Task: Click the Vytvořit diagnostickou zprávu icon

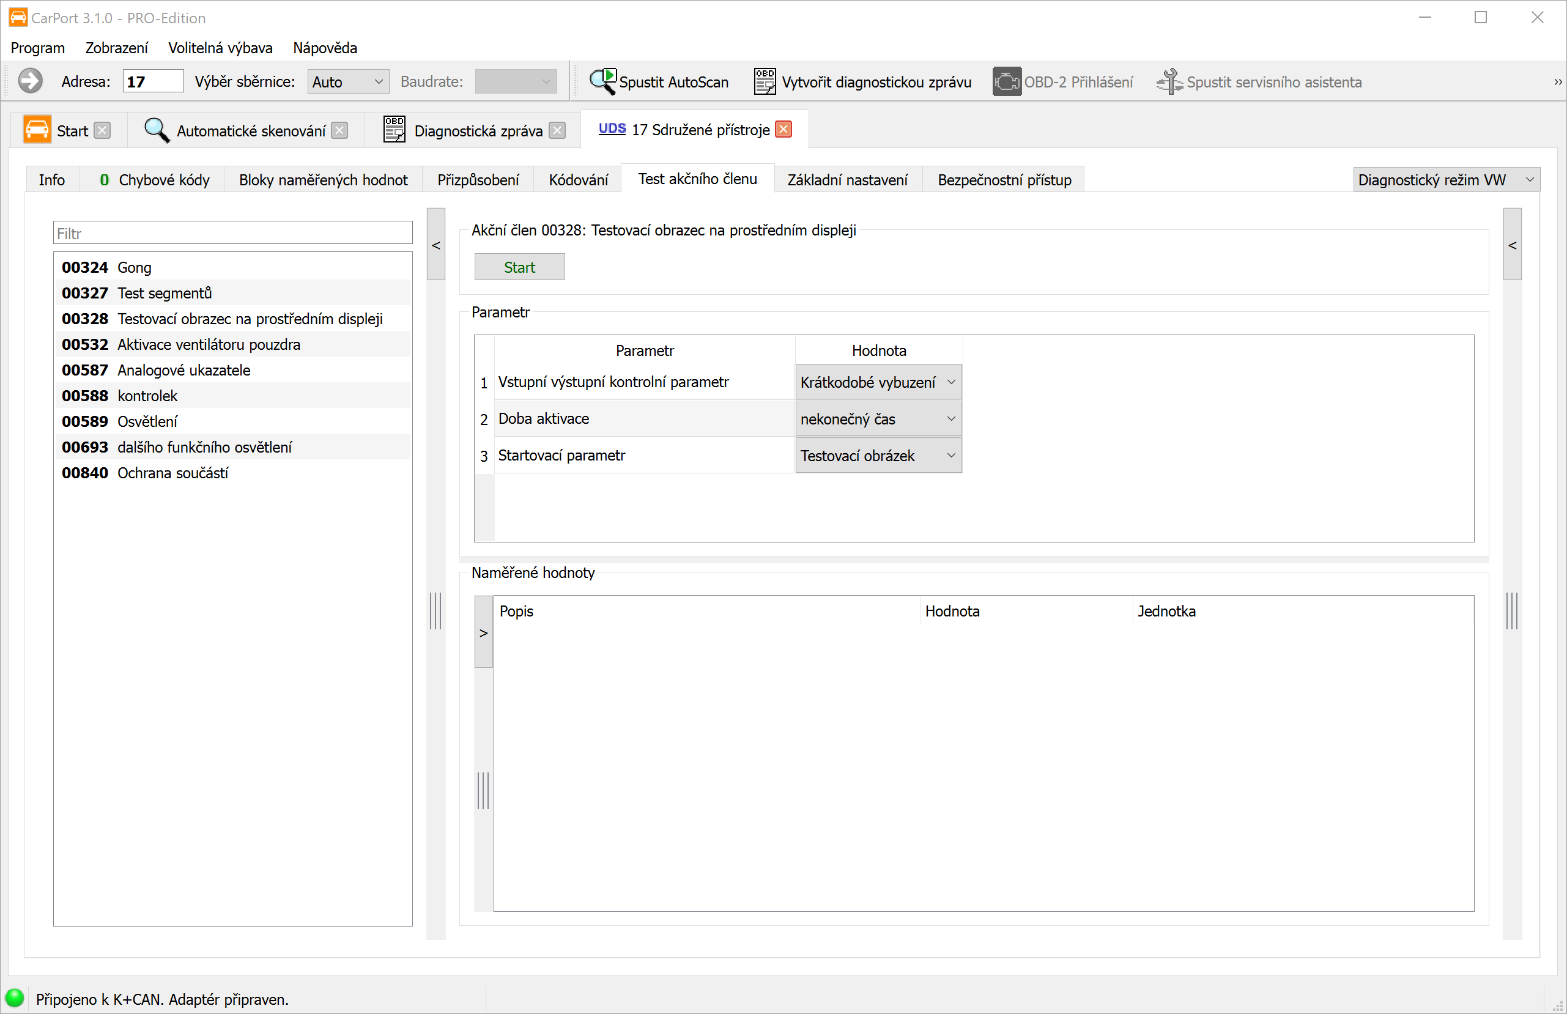Action: pyautogui.click(x=764, y=82)
